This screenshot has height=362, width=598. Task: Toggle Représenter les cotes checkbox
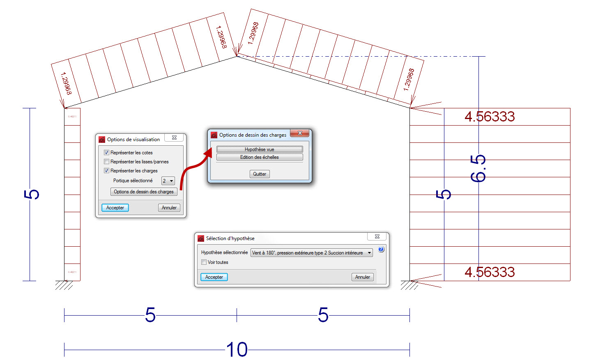click(x=106, y=153)
